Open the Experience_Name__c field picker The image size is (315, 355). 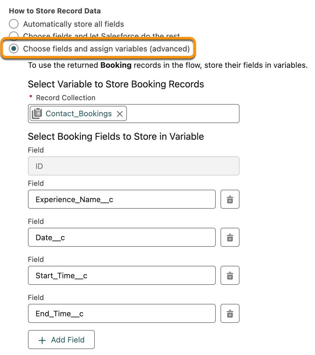tap(122, 199)
